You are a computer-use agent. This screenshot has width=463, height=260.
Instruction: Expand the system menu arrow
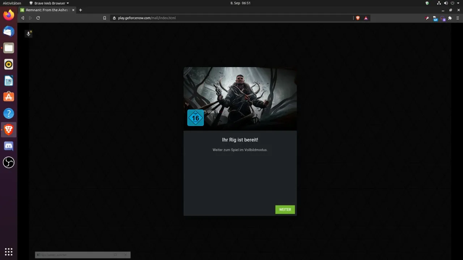pos(458,3)
